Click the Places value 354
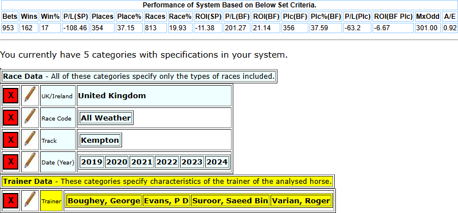The image size is (458, 213). tap(102, 28)
